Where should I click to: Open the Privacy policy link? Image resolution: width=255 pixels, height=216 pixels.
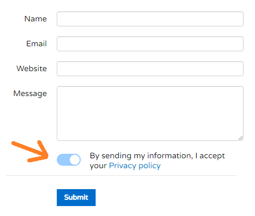pyautogui.click(x=135, y=166)
